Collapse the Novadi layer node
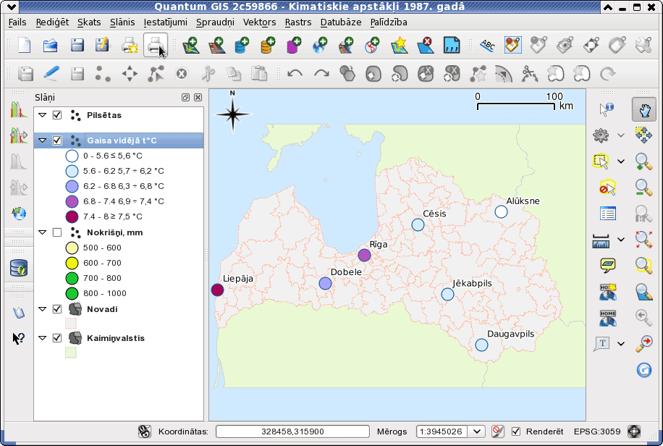Screen dimensions: 663x446 click(x=42, y=309)
